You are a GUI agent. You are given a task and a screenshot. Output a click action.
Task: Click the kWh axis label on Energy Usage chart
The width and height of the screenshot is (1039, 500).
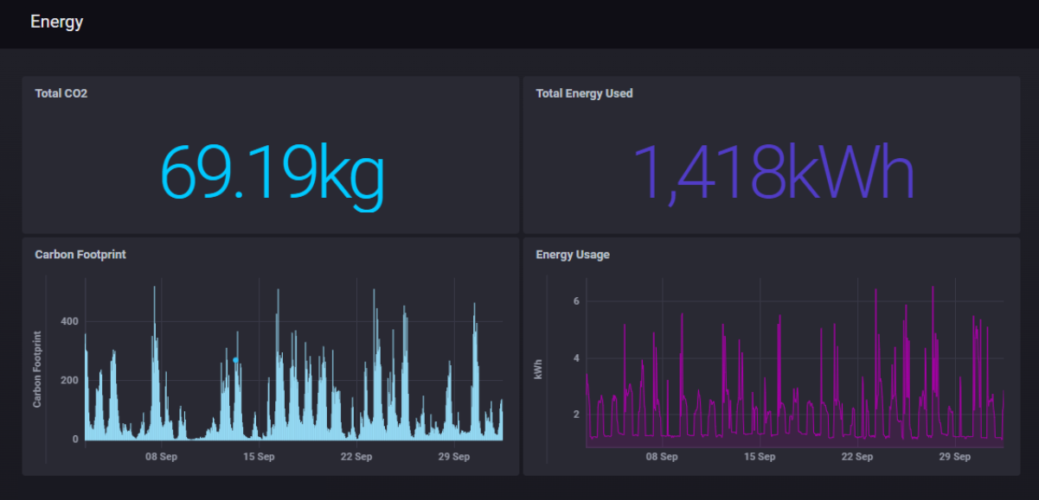538,370
